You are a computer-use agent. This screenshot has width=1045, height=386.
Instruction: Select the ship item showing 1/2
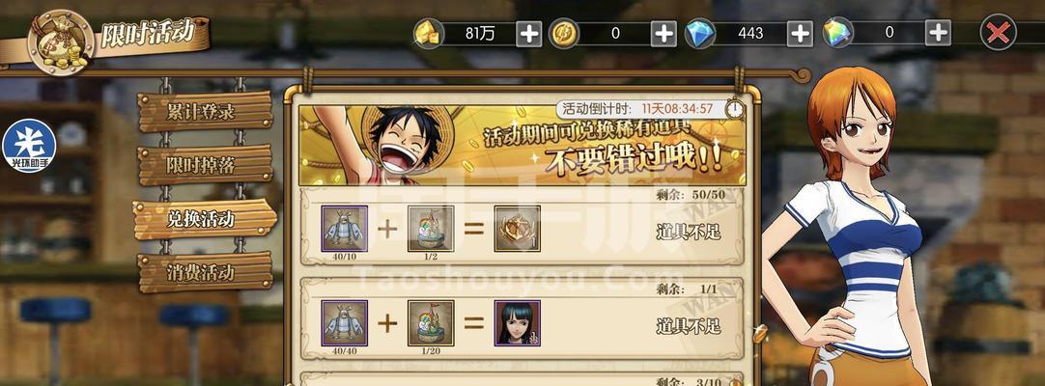click(431, 229)
